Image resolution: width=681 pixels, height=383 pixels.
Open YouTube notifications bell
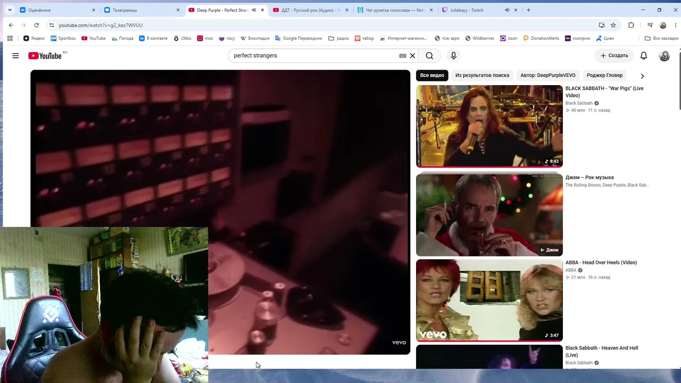click(x=644, y=55)
